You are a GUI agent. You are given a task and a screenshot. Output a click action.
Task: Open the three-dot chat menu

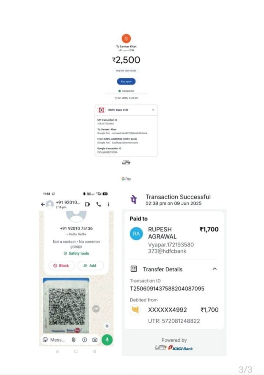tap(108, 204)
